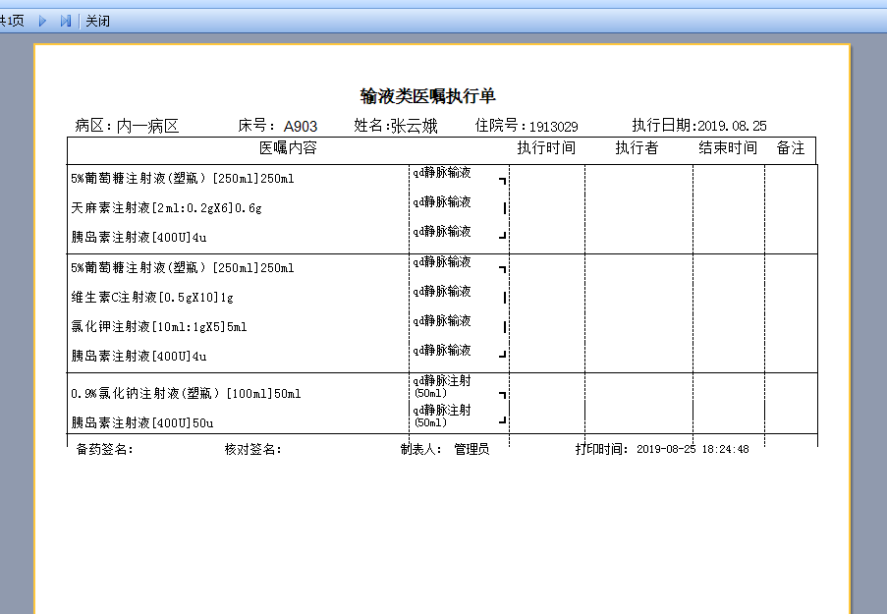
Task: Select the title 输液类医嘱执行单
Action: click(x=427, y=95)
